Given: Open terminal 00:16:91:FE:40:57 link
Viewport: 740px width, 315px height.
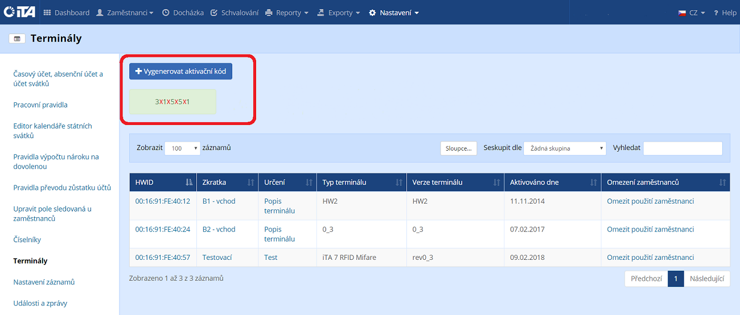Looking at the screenshot, I should tap(162, 258).
